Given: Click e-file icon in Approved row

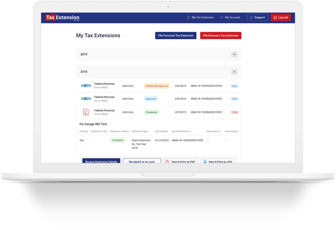Looking at the screenshot, I should [86, 99].
